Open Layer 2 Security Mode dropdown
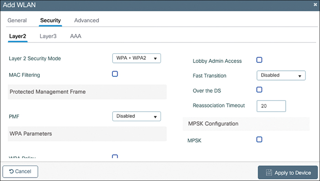 [137, 58]
